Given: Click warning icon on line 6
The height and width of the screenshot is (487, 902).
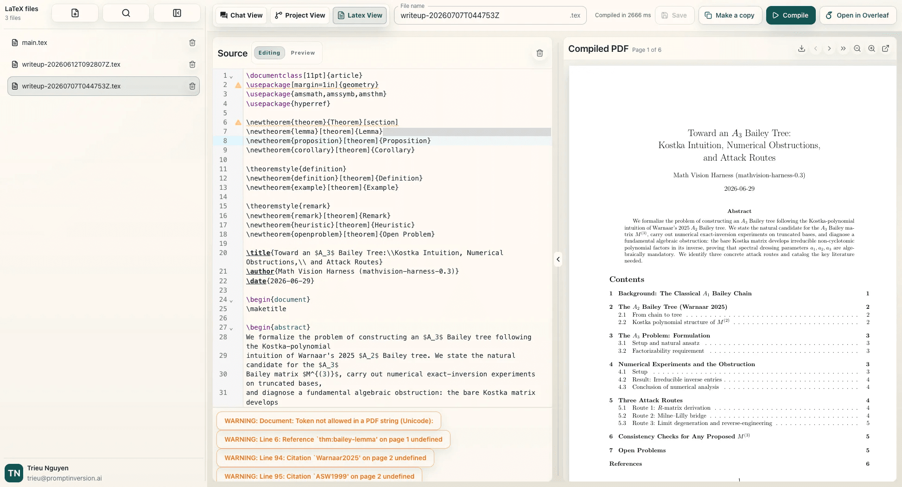Looking at the screenshot, I should click(238, 123).
